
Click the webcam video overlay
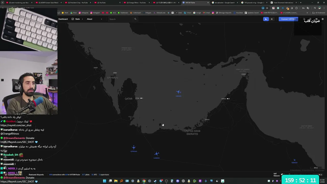pyautogui.click(x=29, y=83)
